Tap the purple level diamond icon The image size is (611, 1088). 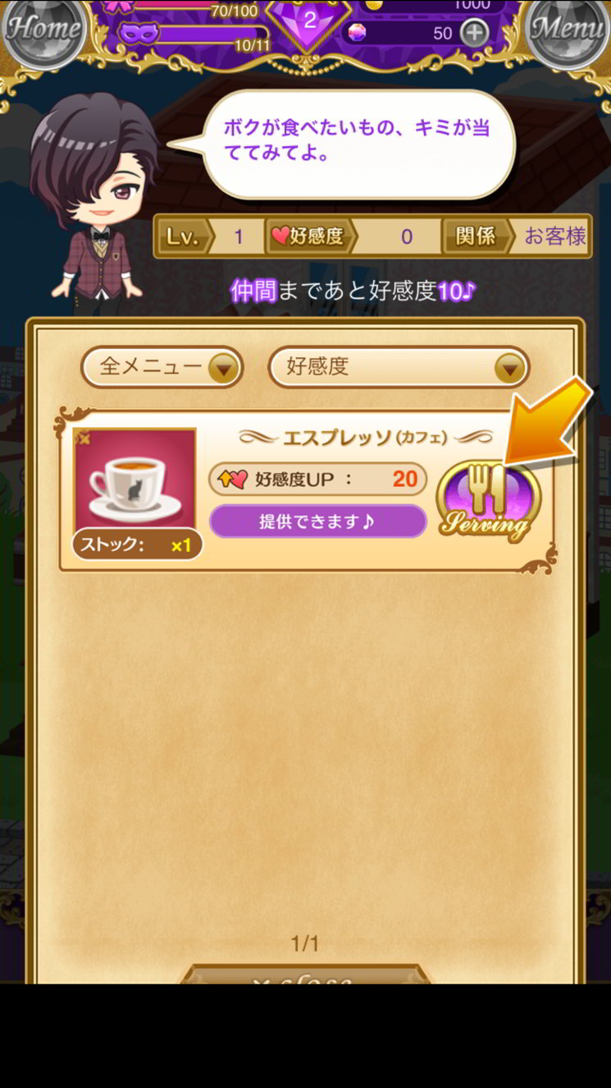[309, 20]
